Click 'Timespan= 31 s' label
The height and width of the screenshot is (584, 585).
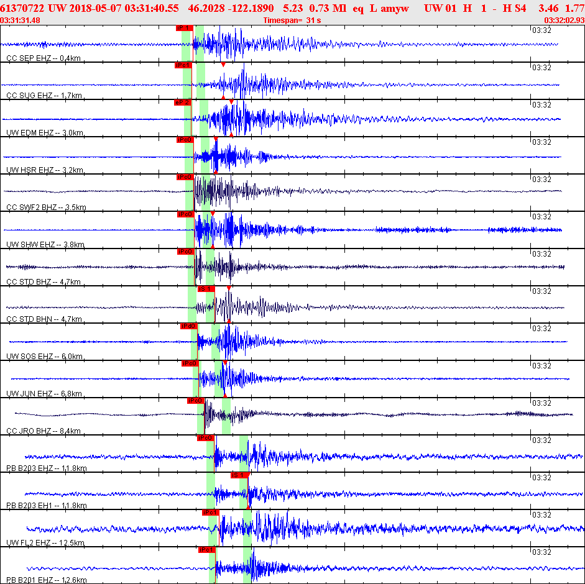(x=292, y=20)
